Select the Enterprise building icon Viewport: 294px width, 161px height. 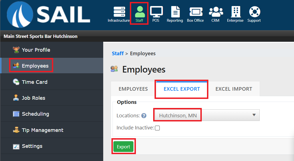(x=235, y=12)
